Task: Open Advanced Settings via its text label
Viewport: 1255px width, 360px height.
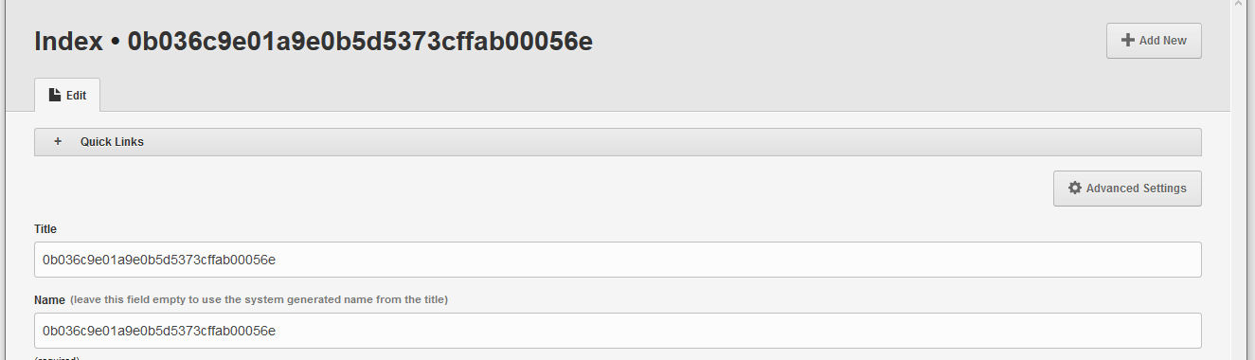Action: pos(1136,188)
